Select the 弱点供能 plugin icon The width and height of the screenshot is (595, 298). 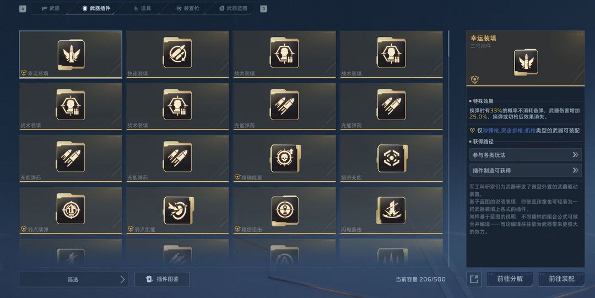(178, 210)
